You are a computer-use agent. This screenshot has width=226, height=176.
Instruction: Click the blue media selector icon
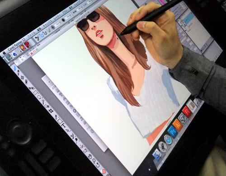click(14, 54)
